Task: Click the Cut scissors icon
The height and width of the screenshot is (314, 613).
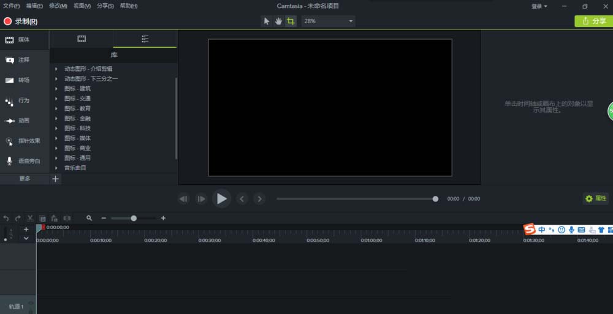Action: point(30,218)
